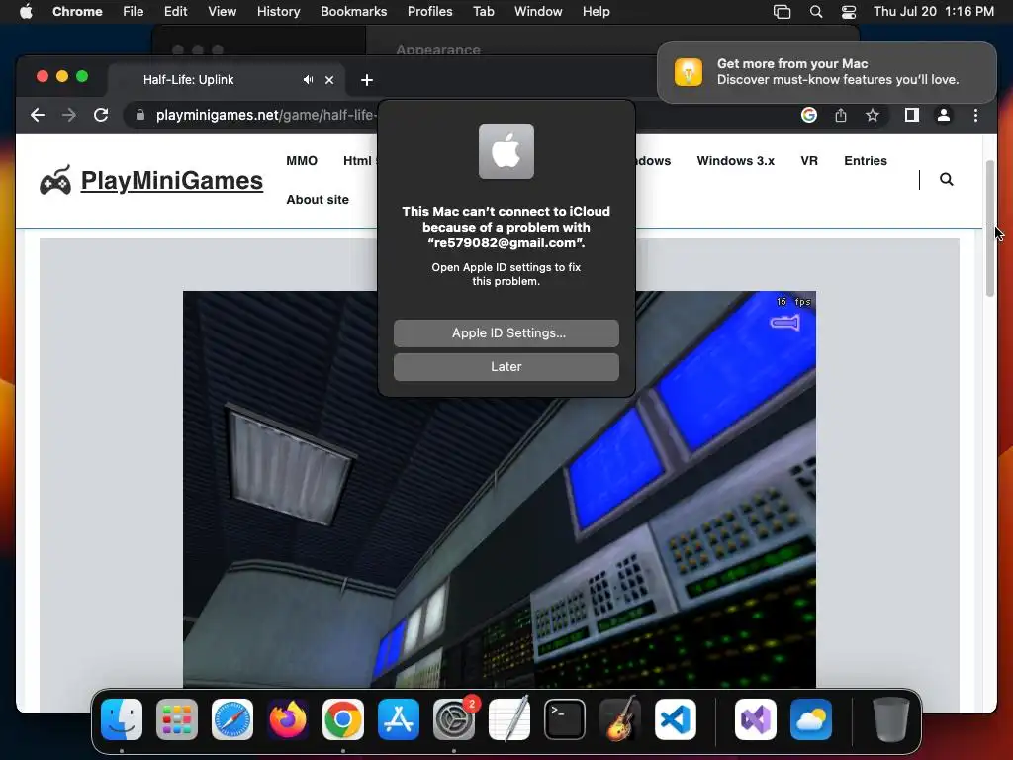1013x760 pixels.
Task: Open the PlayMiniGames home link
Action: (x=172, y=180)
